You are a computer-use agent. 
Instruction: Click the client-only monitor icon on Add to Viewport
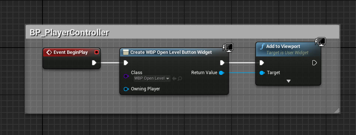[x=320, y=42]
